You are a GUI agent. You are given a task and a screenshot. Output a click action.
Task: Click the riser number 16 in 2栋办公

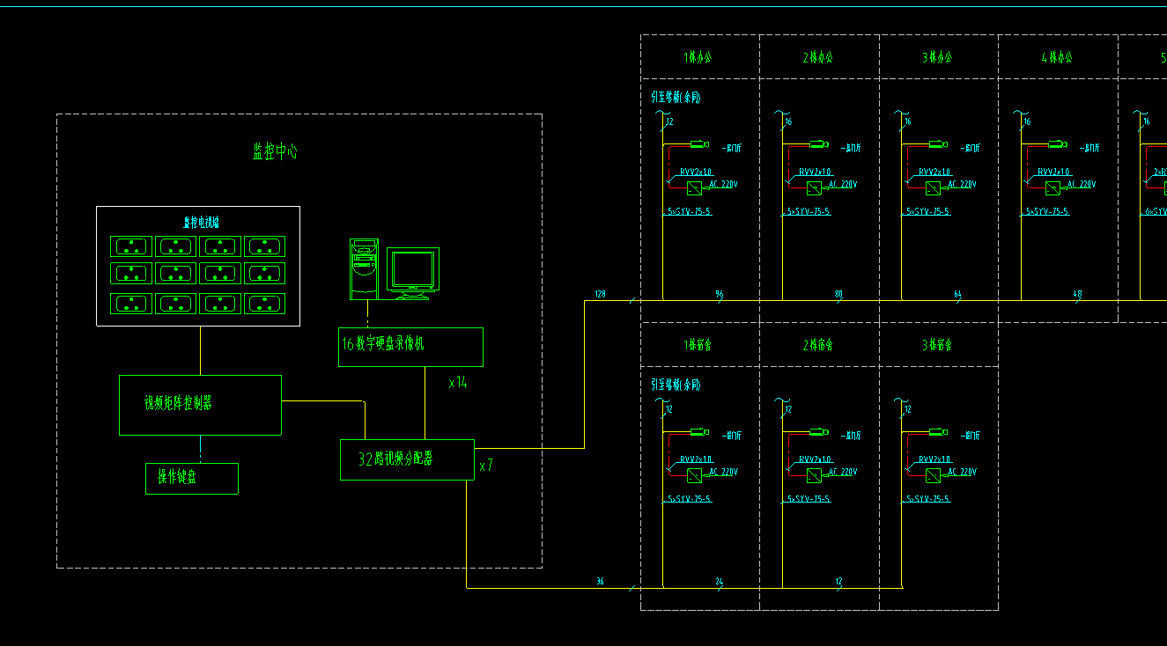point(788,122)
